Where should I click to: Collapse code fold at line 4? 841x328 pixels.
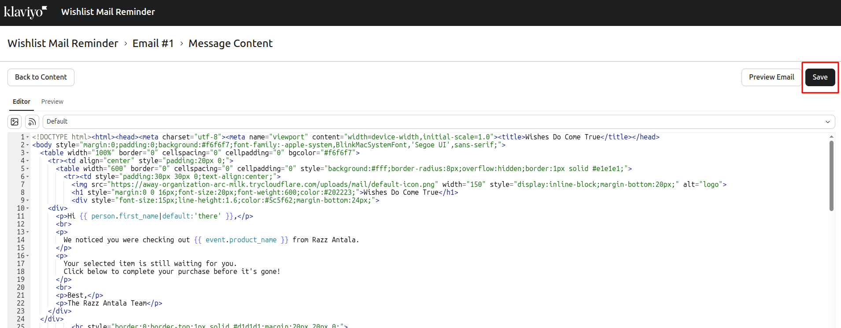point(28,161)
